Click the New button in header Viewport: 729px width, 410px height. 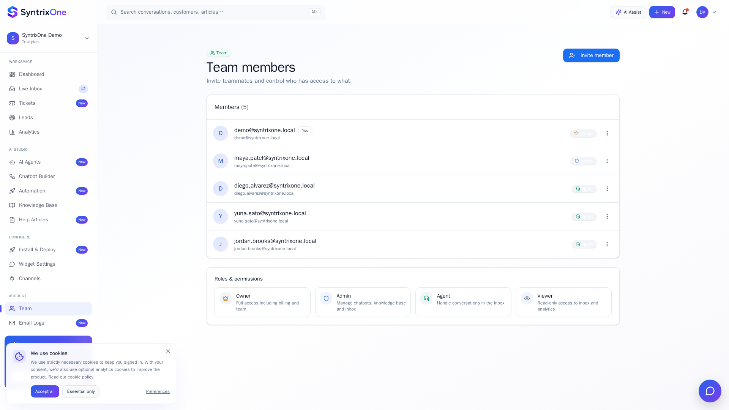point(662,12)
